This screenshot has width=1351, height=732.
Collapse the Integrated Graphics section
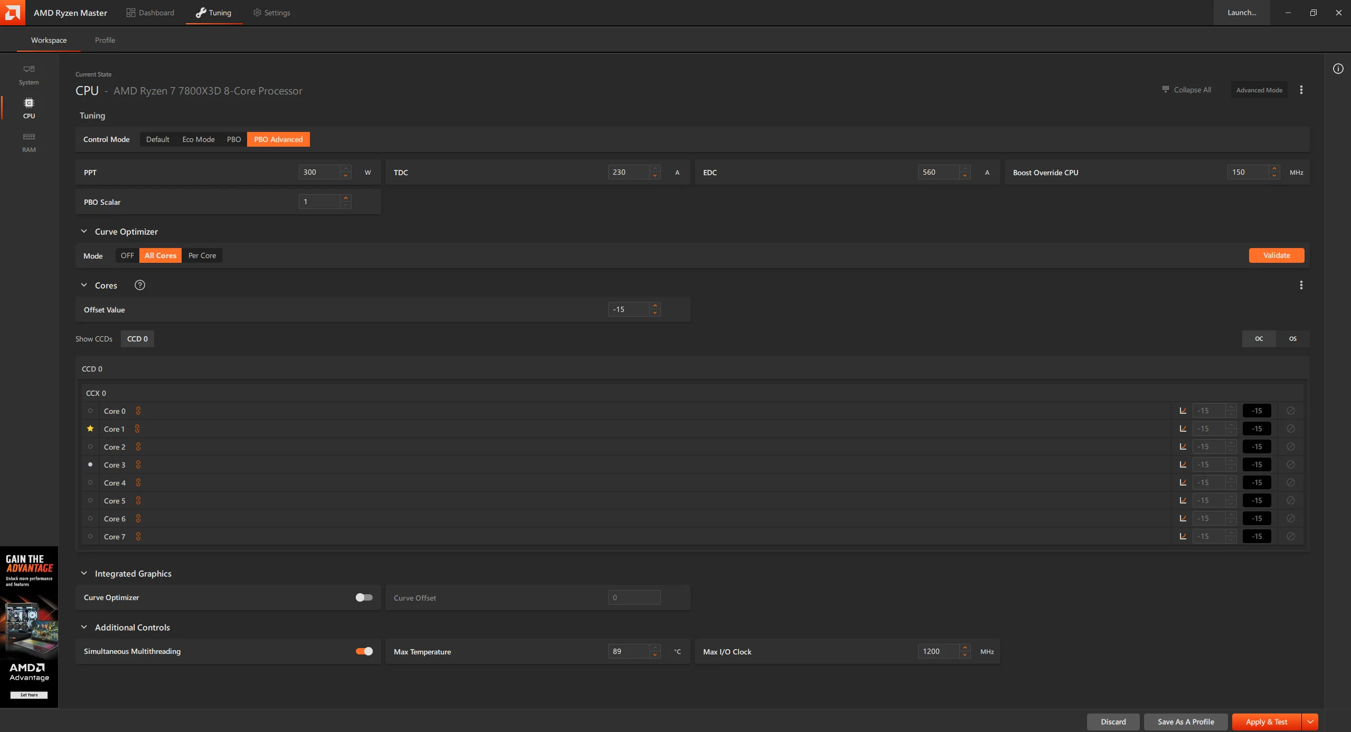84,573
